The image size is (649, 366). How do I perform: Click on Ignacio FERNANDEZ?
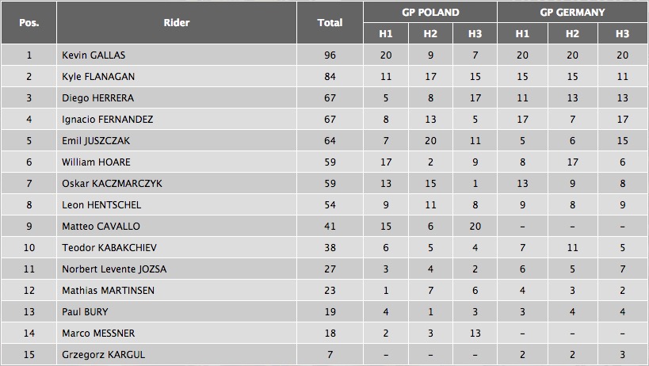(108, 120)
